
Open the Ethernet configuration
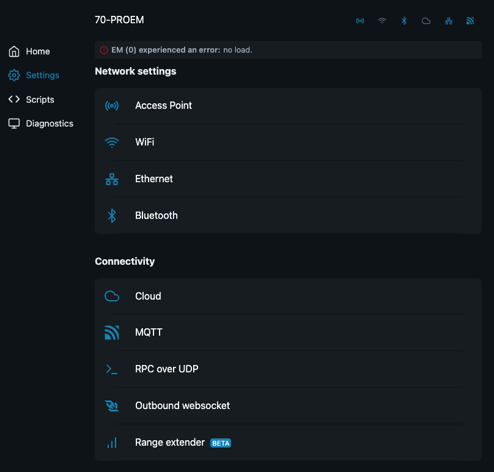pos(153,179)
